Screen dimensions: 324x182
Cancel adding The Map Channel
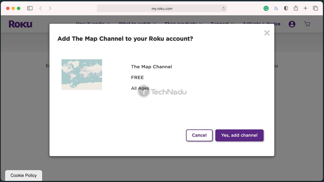(x=199, y=135)
